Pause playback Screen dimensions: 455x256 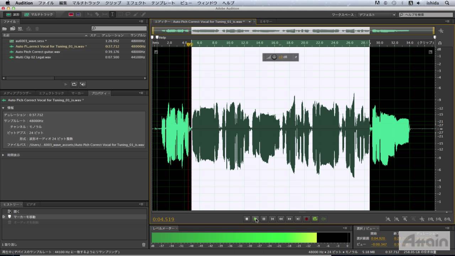click(264, 219)
